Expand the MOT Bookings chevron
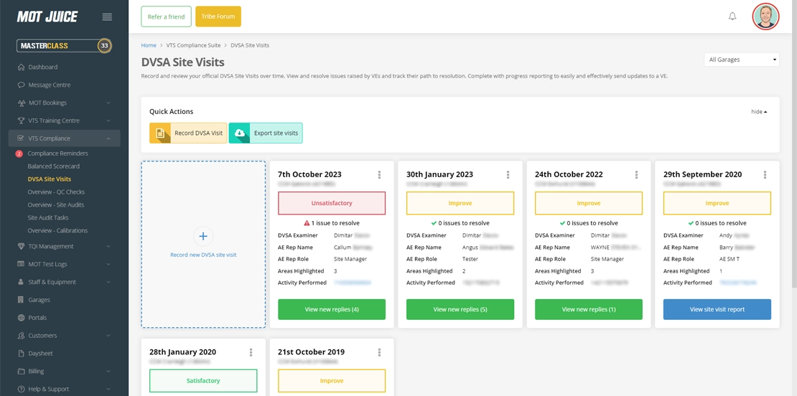This screenshot has width=797, height=396. (108, 103)
